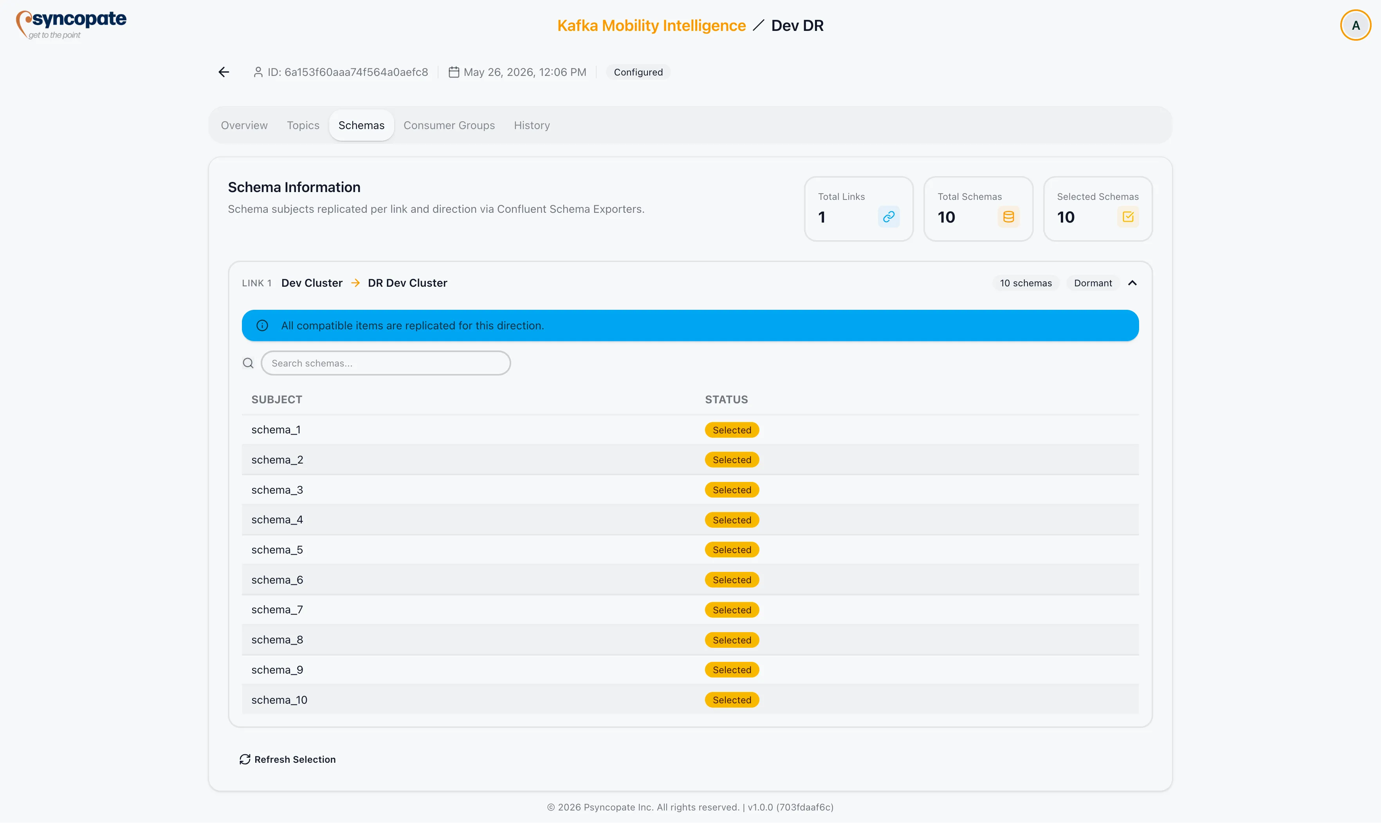This screenshot has width=1381, height=823.
Task: Focus the Search schemas input field
Action: tap(386, 363)
